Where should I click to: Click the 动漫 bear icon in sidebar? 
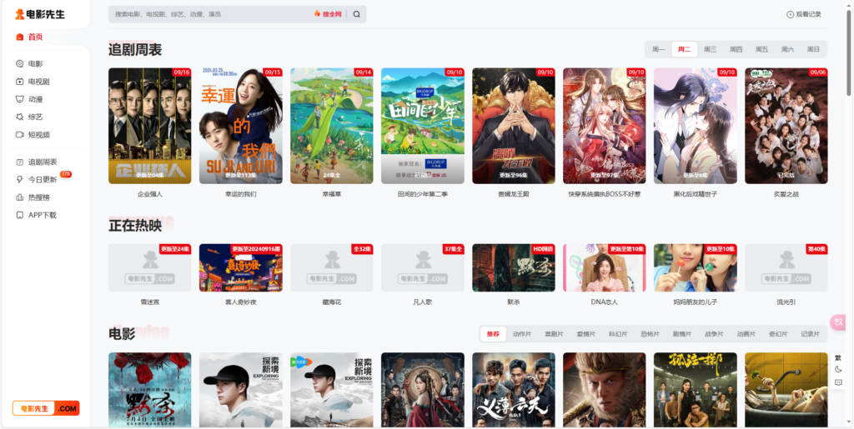tap(20, 99)
